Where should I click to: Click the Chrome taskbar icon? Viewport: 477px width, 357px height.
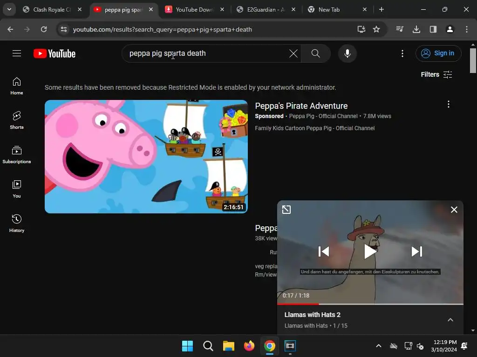click(x=270, y=346)
